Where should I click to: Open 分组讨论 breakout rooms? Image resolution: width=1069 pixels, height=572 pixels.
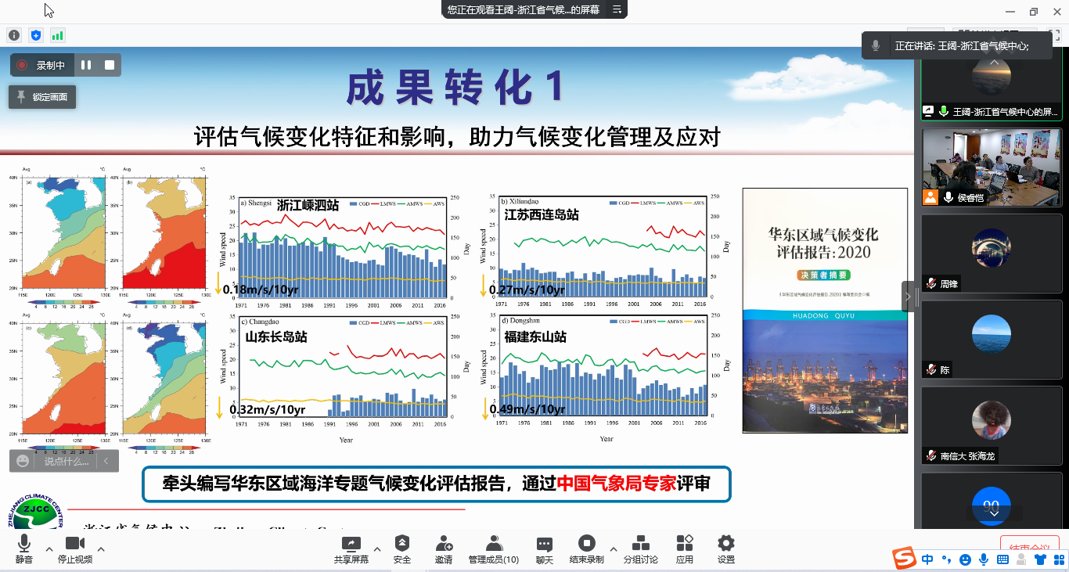point(641,549)
